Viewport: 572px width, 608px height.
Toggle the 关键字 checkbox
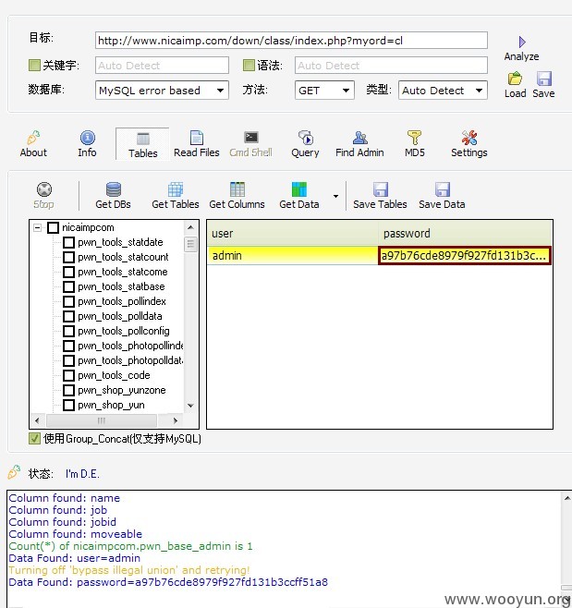(x=34, y=65)
